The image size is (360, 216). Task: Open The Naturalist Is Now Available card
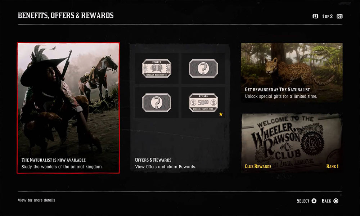(68, 108)
